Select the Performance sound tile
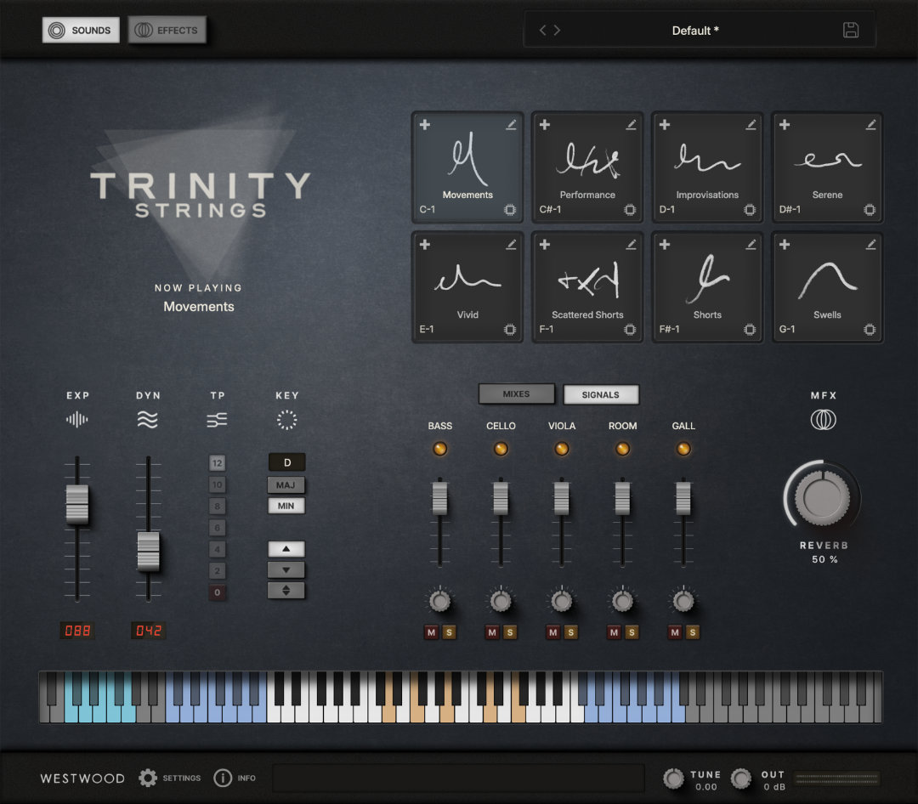Viewport: 918px width, 804px height. pyautogui.click(x=587, y=167)
